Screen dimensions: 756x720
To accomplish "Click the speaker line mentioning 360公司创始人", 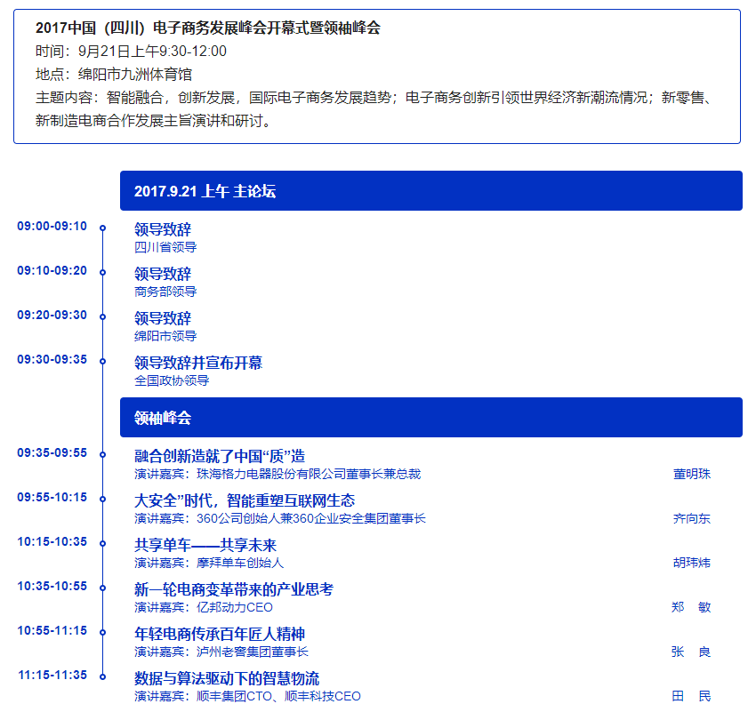I will 280,518.
